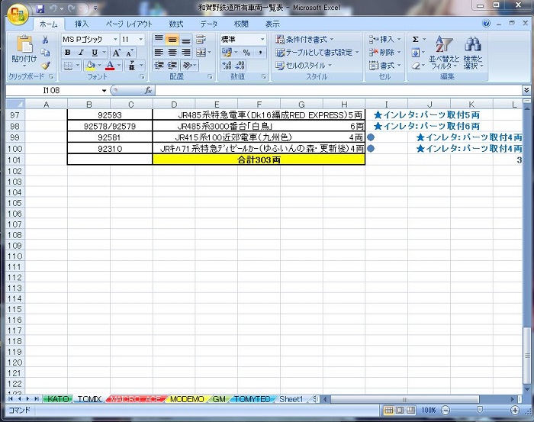The height and width of the screenshot is (422, 534).
Task: Select the MICRO ACE sheet tab
Action: pos(136,399)
